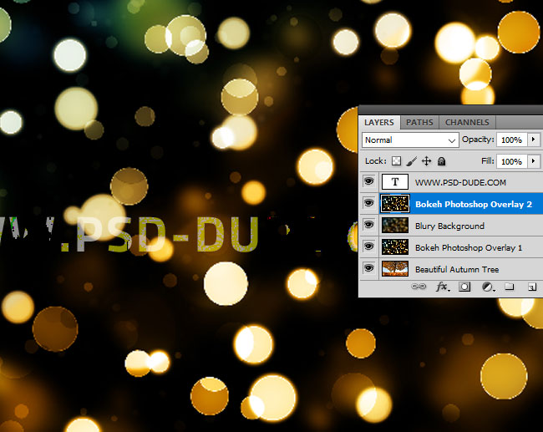Open the Normal blend mode dropdown
The height and width of the screenshot is (432, 543).
410,140
